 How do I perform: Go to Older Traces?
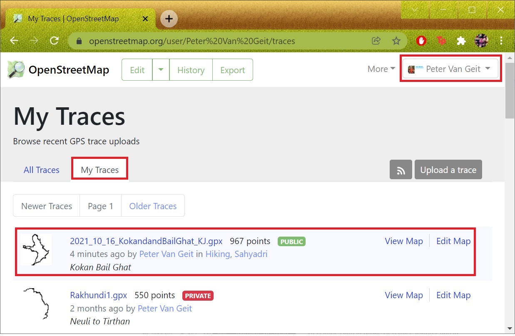[x=153, y=206]
